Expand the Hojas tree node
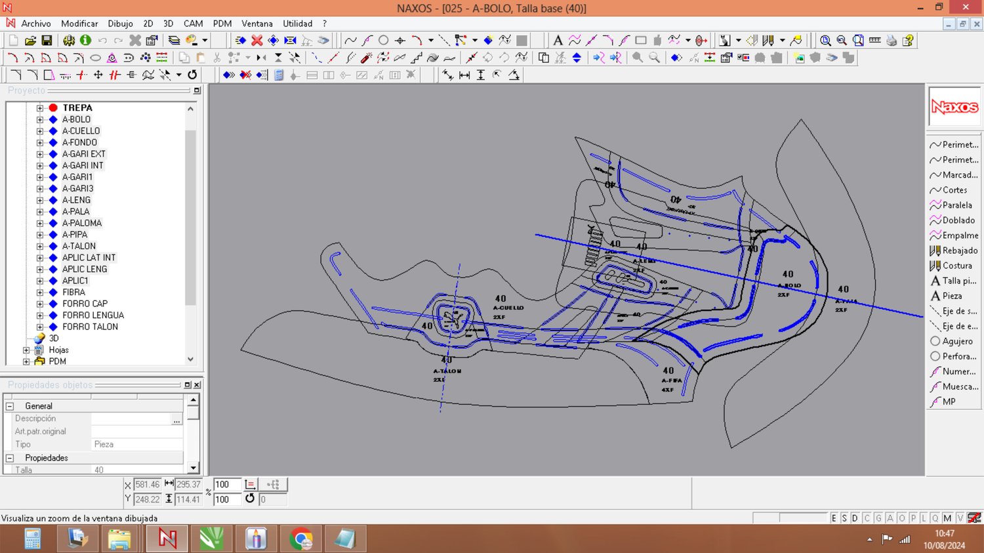The image size is (984, 553). click(x=26, y=350)
